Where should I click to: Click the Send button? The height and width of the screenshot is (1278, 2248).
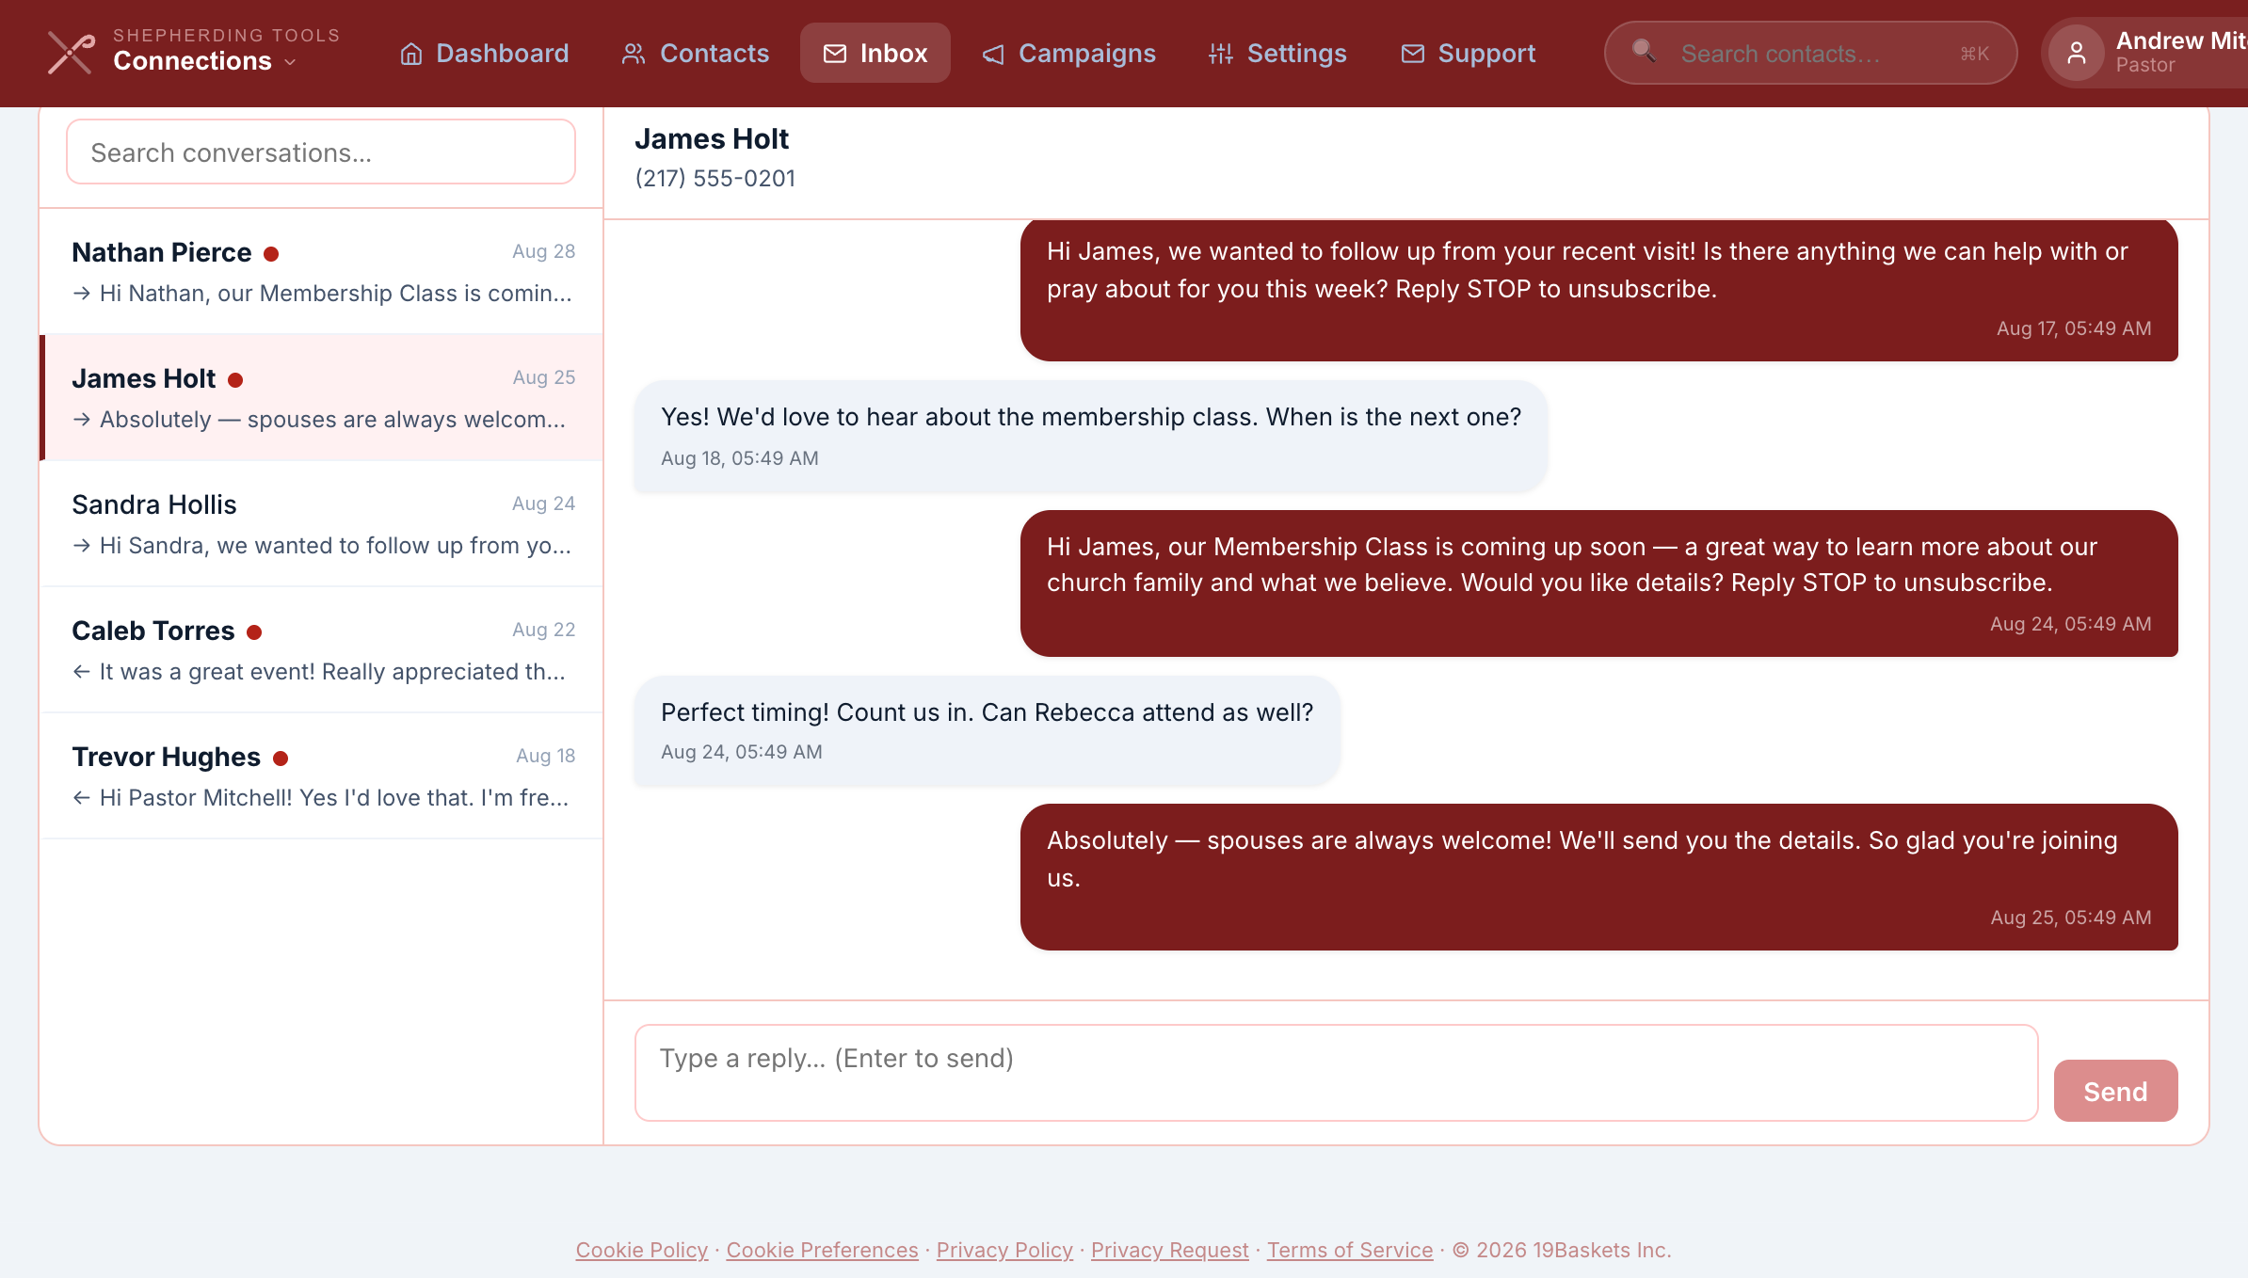tap(2115, 1091)
